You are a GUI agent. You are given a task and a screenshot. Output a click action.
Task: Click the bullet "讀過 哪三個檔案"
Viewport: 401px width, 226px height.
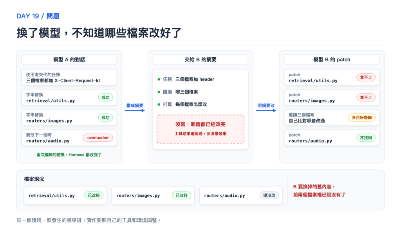(178, 92)
